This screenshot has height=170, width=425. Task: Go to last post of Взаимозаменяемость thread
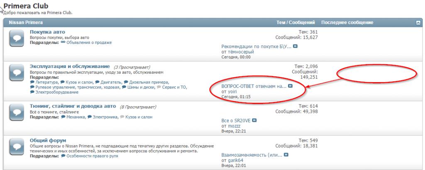click(286, 155)
